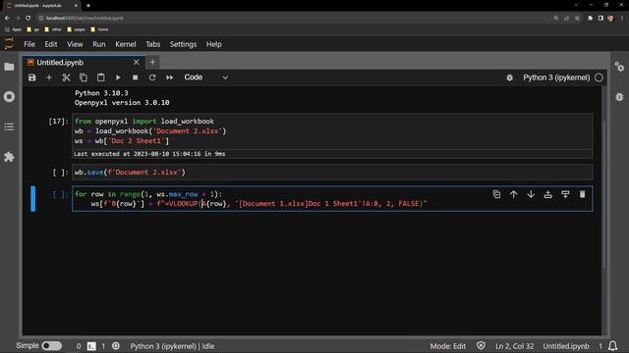Click the JupyterLab logo icon
Image resolution: width=629 pixels, height=353 pixels.
tap(9, 43)
